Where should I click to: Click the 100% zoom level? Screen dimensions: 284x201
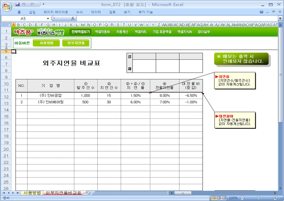click(233, 198)
